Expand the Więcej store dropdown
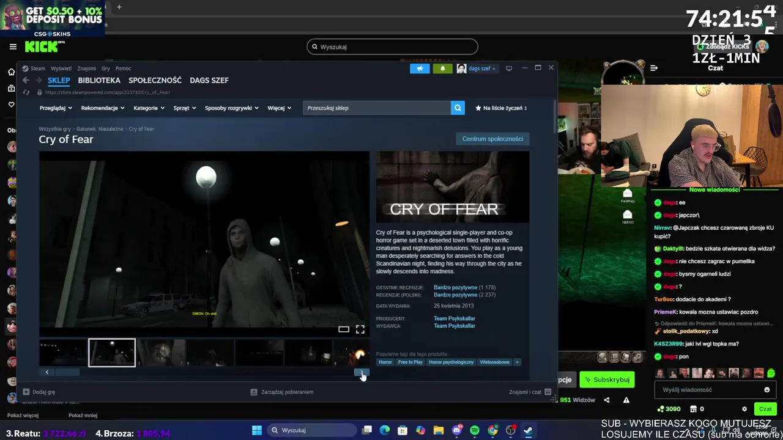783x440 pixels. click(280, 108)
